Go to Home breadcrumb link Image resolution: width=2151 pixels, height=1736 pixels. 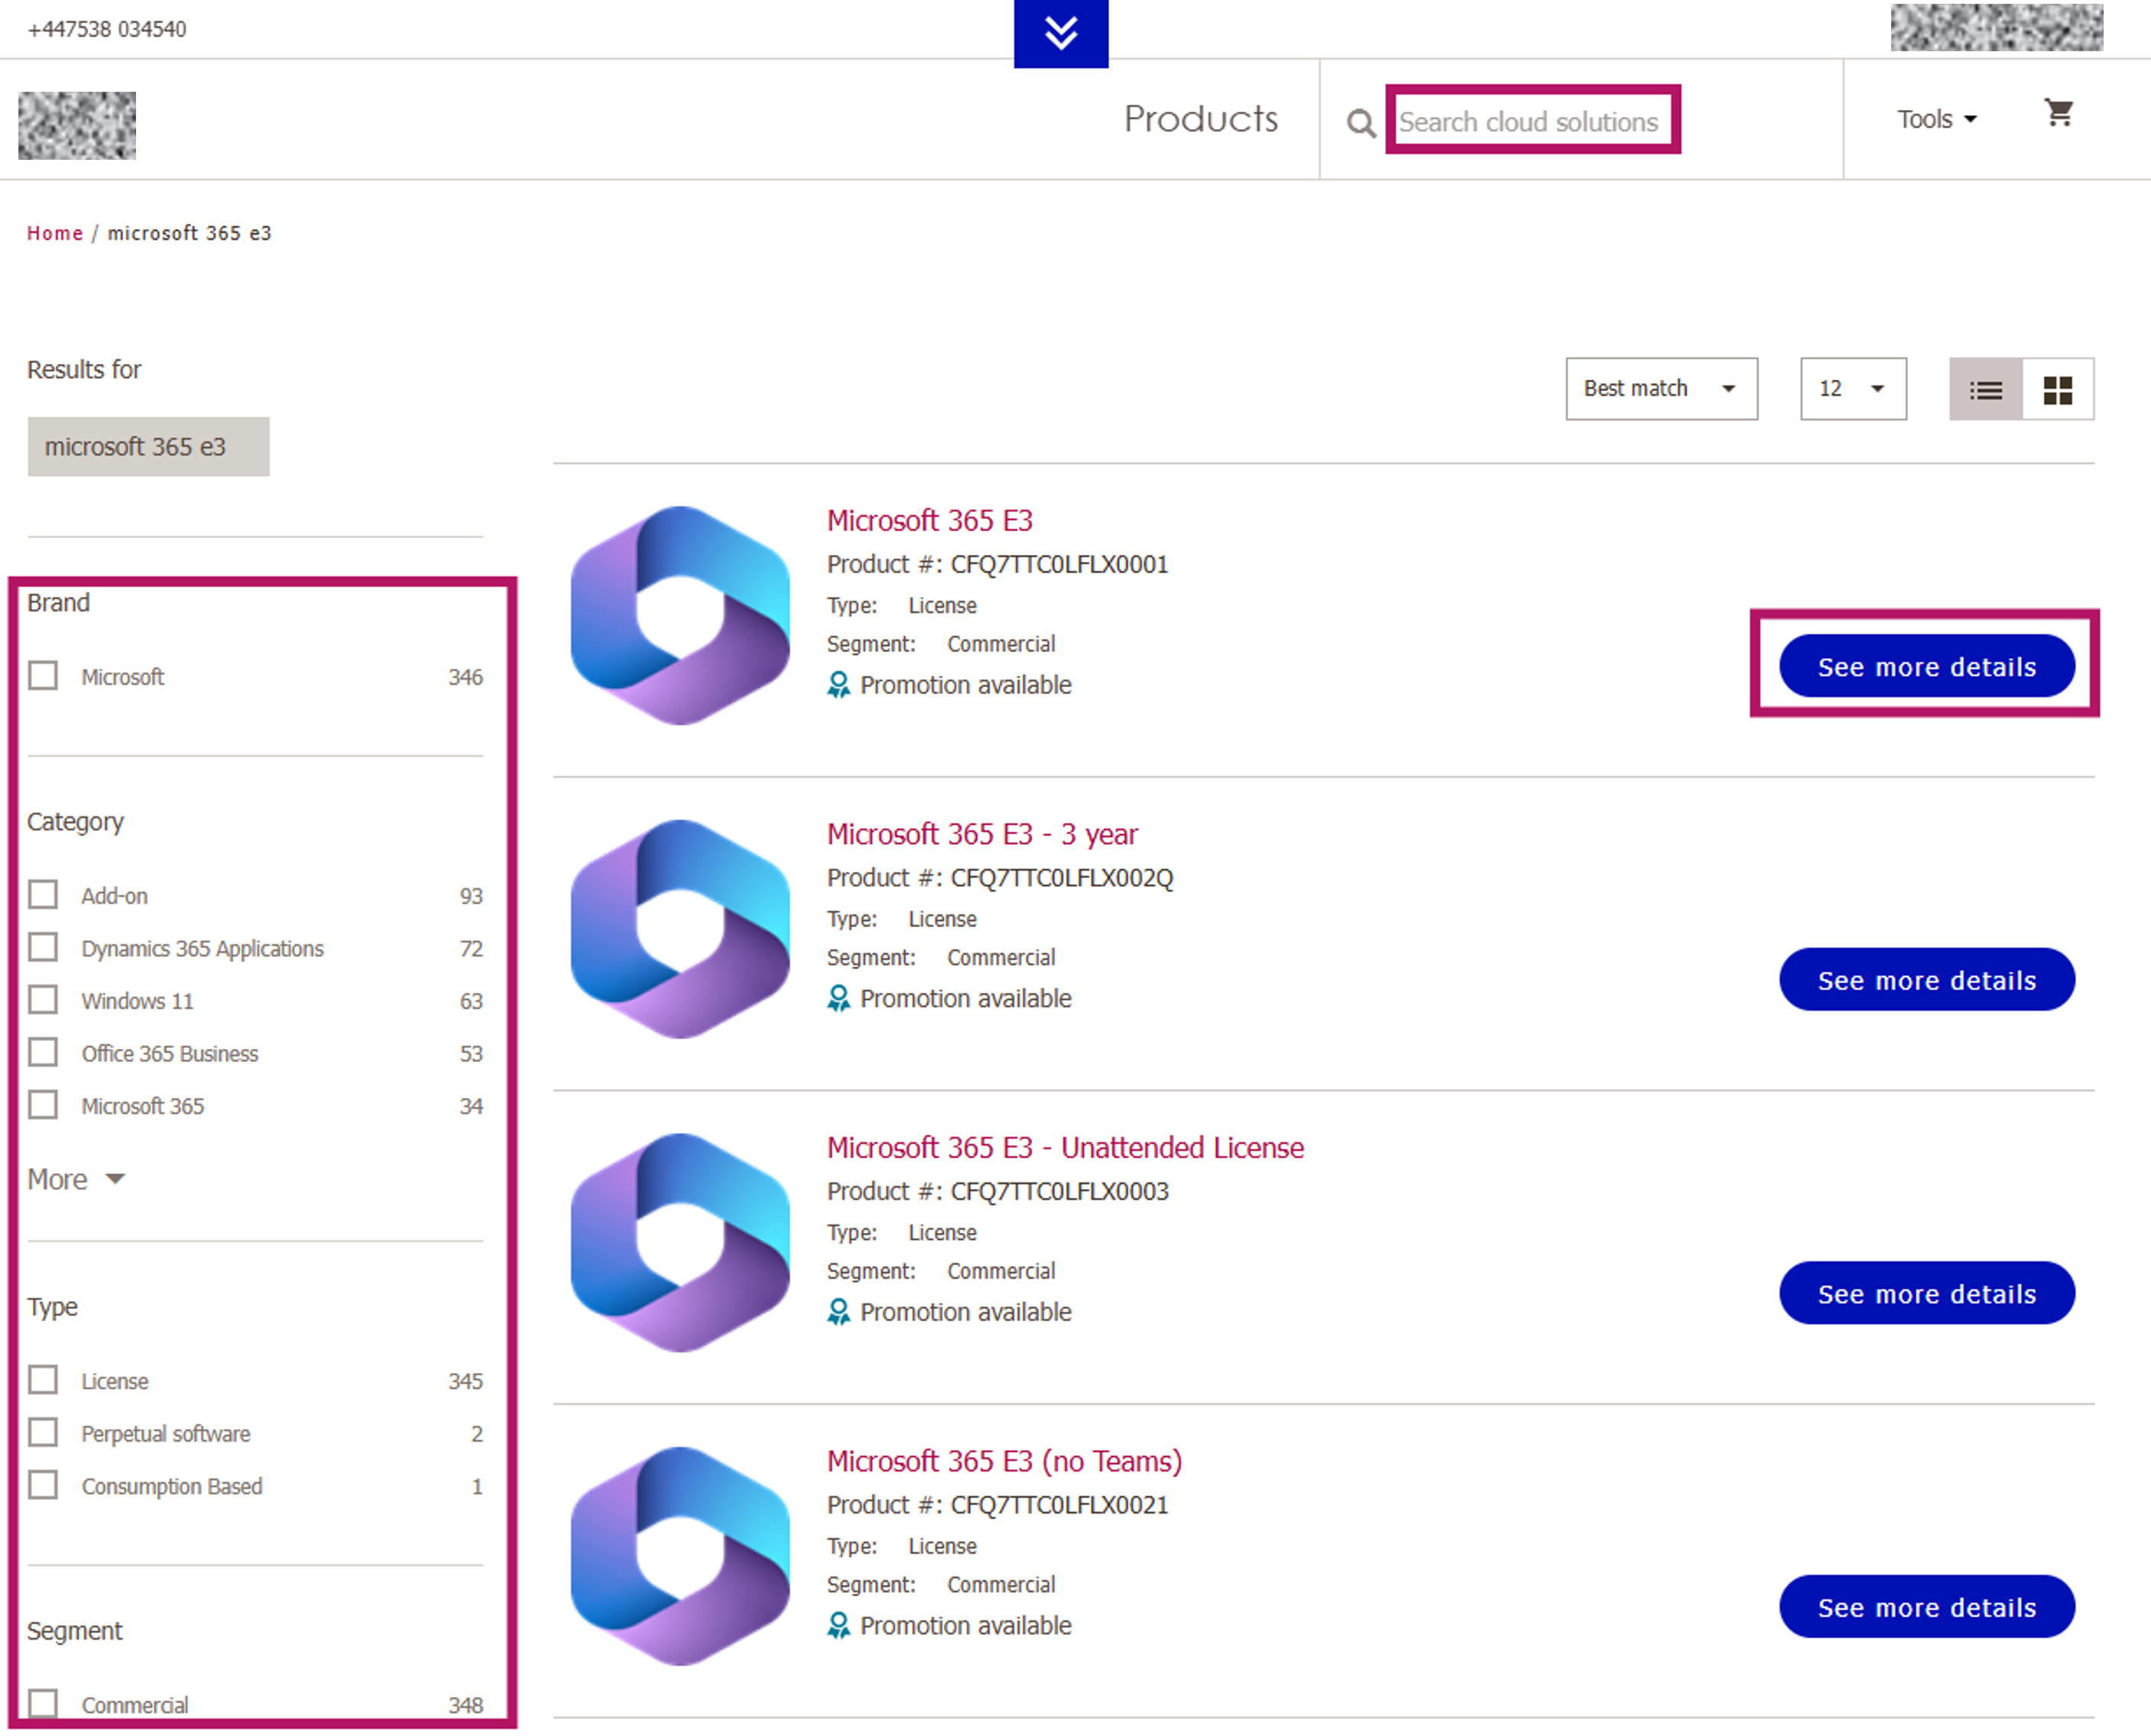pyautogui.click(x=55, y=233)
